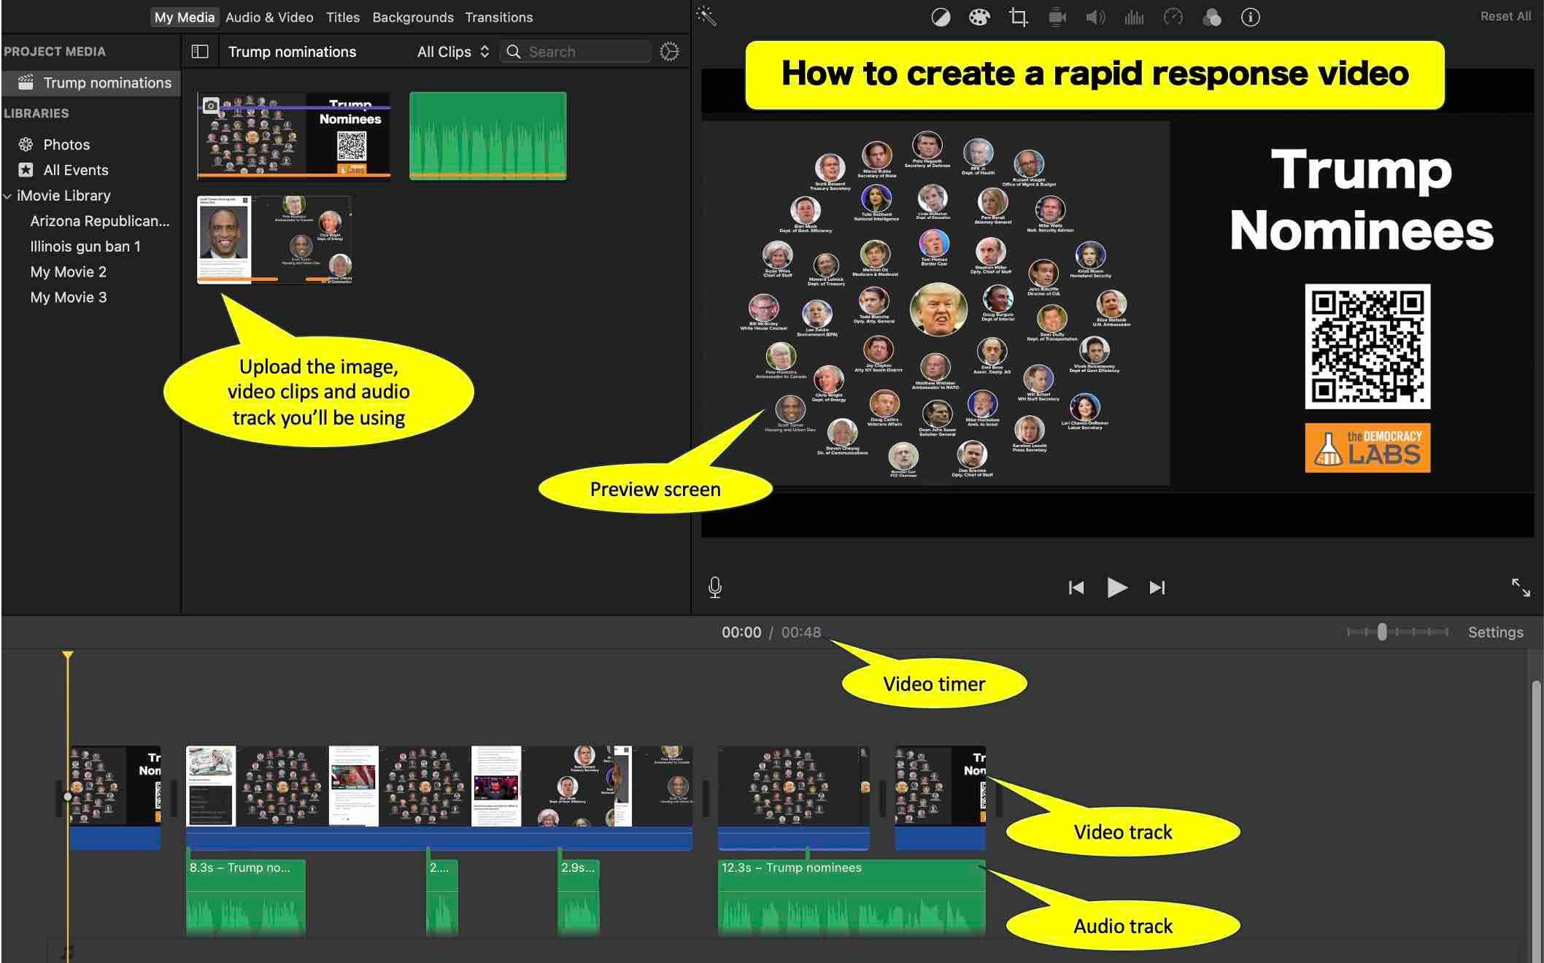The image size is (1544, 963).
Task: Select first Trump Nominees title clip in timeline
Action: click(115, 797)
